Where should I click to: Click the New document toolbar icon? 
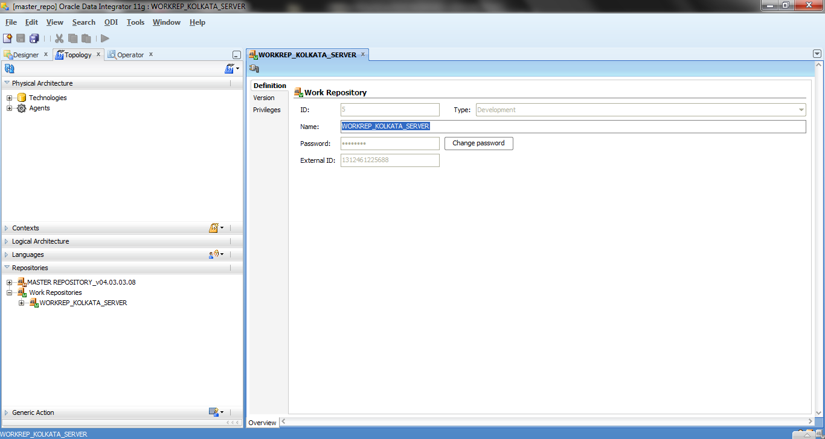point(7,38)
